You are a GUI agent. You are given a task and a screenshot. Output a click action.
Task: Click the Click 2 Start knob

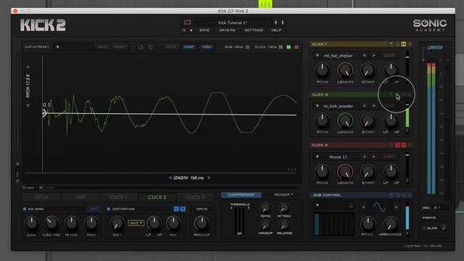[x=368, y=121]
